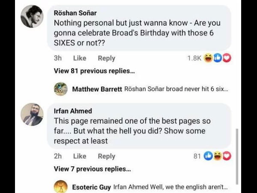The height and width of the screenshot is (193, 257).
Task: Click Esoteric Guy's avatar icon
Action: 61,187
